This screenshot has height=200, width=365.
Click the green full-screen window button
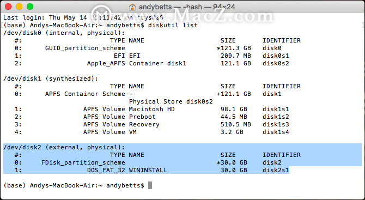pyautogui.click(x=30, y=7)
